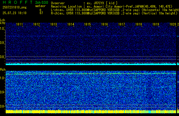Click the bright carrier trace in Rch spectrogram

[91, 74]
